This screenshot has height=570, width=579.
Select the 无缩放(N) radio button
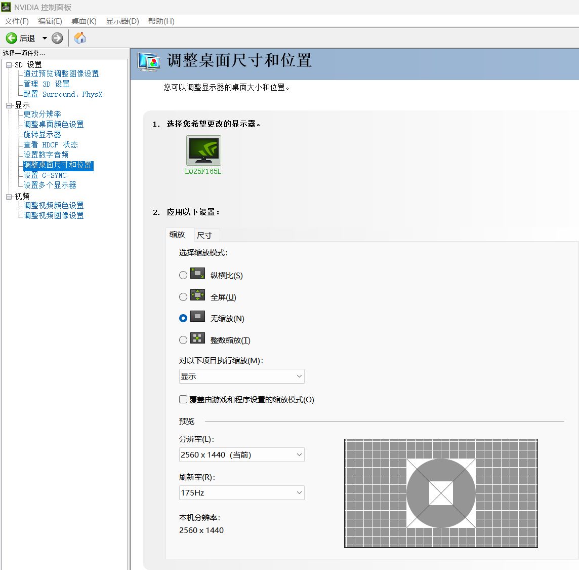183,318
